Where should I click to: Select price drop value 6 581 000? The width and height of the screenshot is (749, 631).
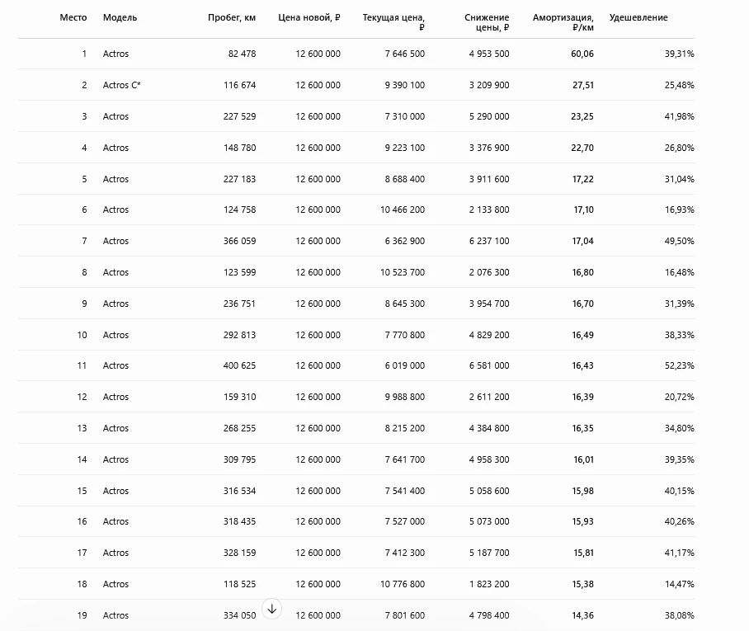(x=489, y=365)
